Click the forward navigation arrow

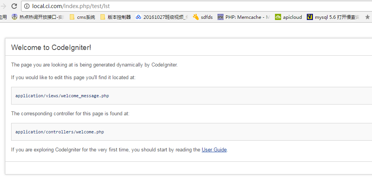3,6
